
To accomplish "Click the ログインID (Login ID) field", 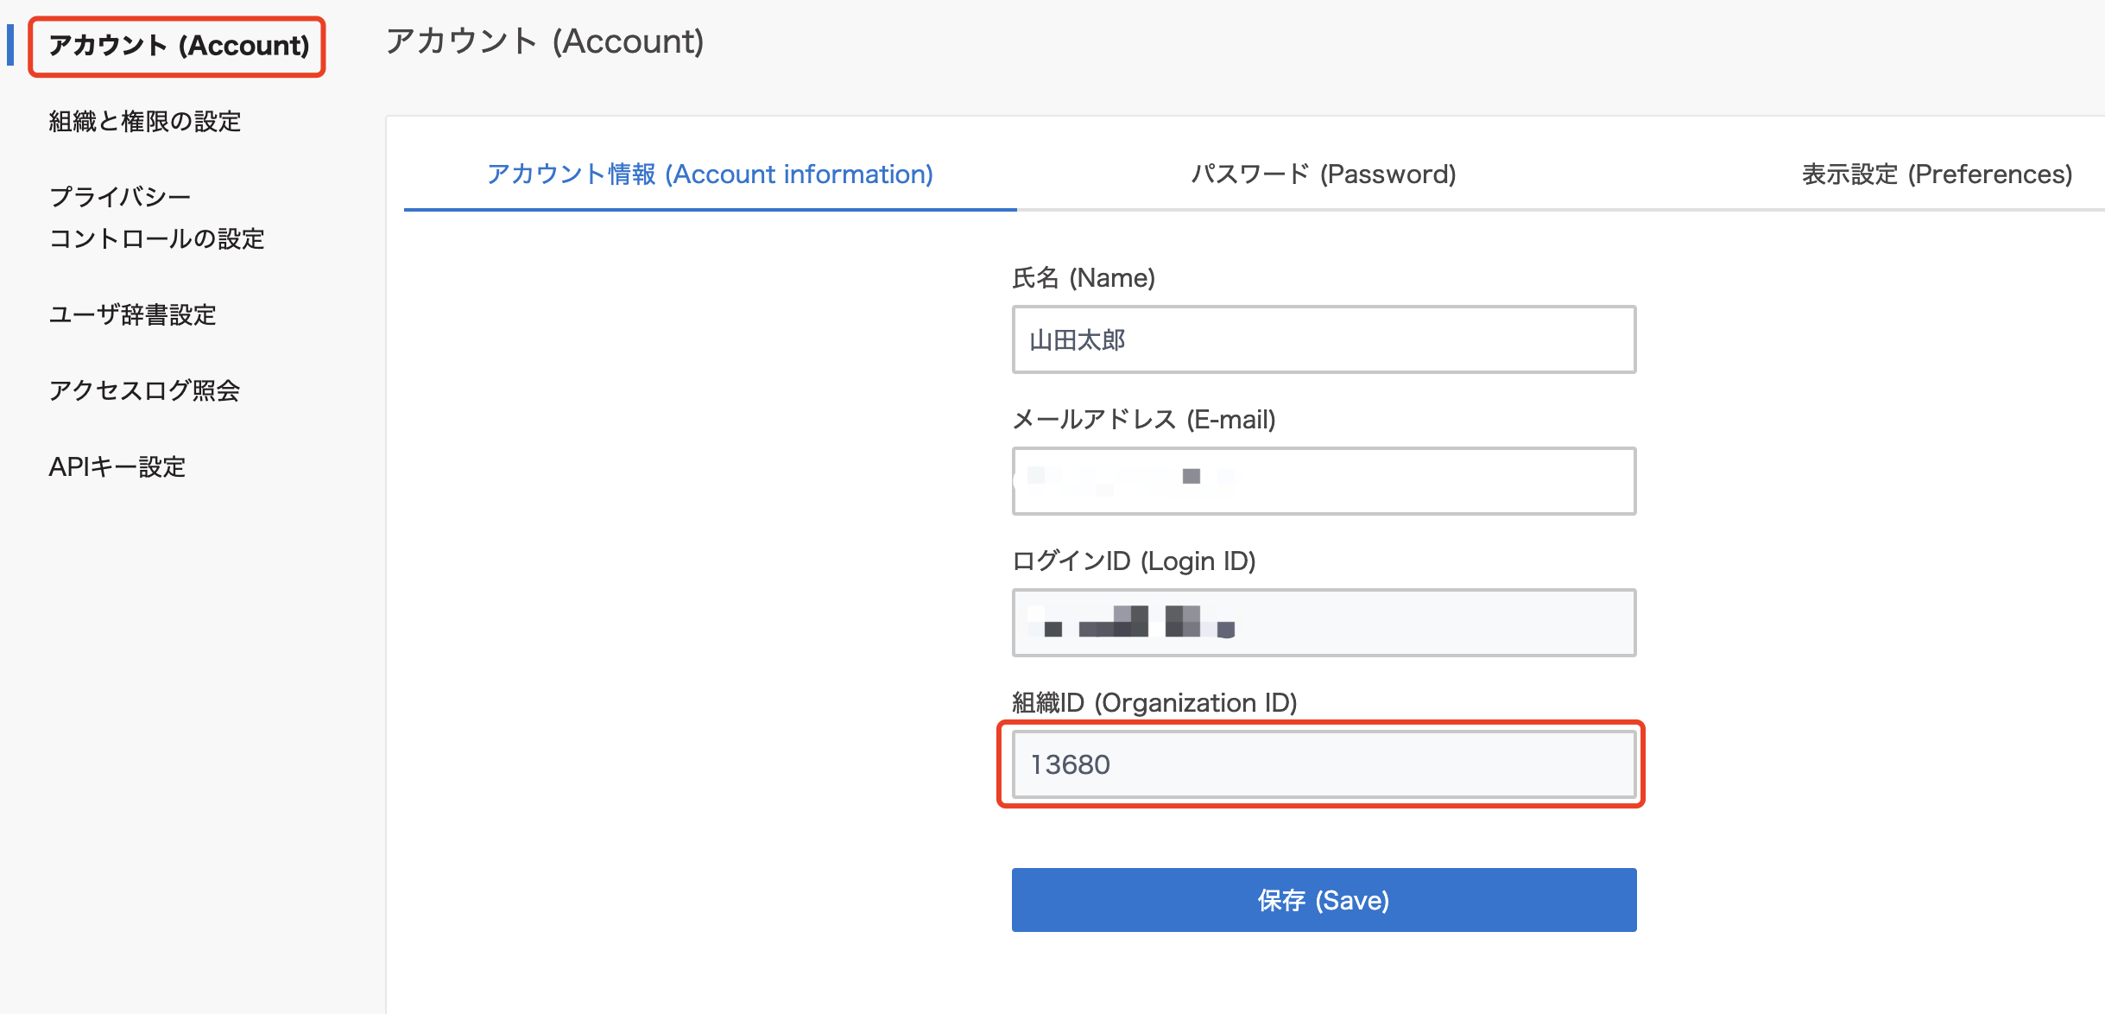I will coord(1323,623).
